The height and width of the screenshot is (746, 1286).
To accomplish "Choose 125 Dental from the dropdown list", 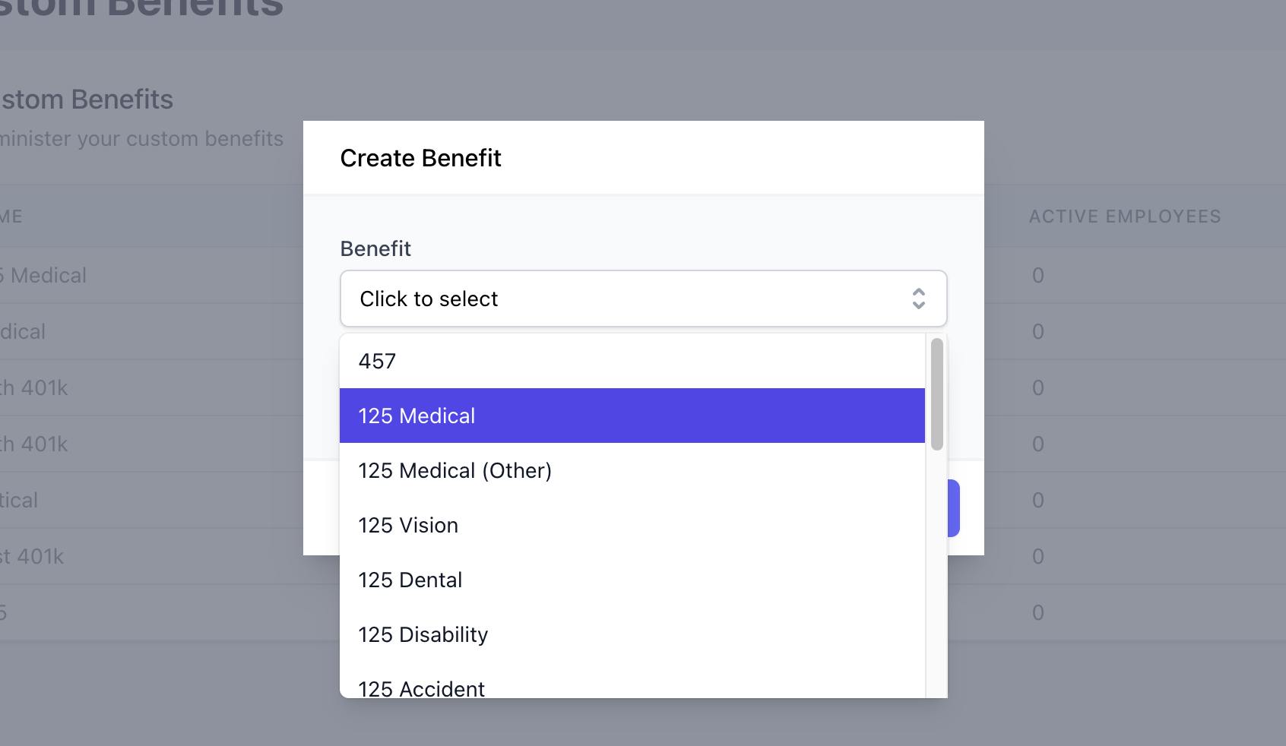I will pyautogui.click(x=632, y=580).
